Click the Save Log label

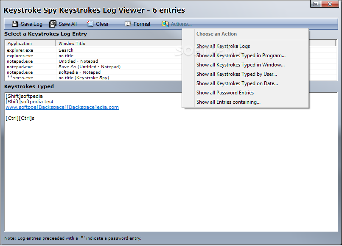(31, 24)
